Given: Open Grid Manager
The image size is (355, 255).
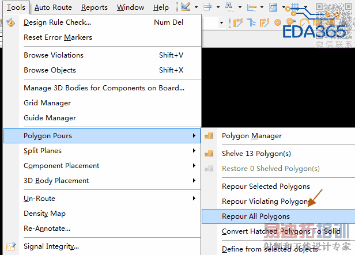Looking at the screenshot, I should point(102,102).
